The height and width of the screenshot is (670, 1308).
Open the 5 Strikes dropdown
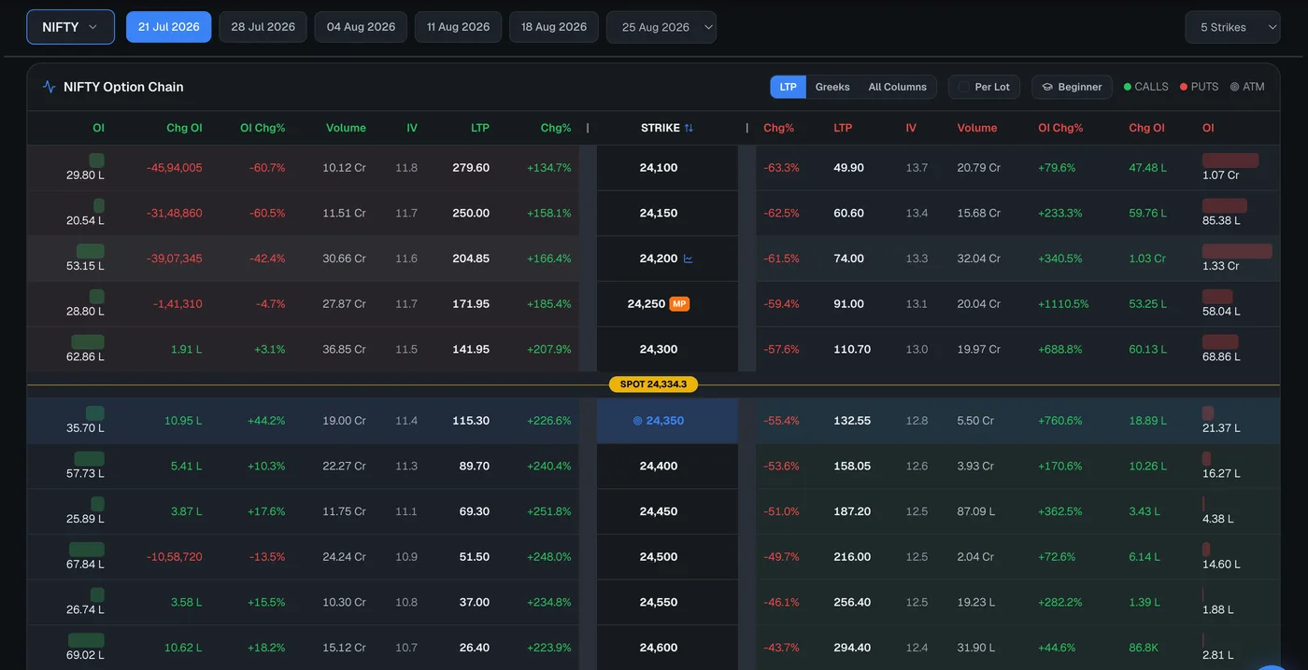coord(1231,27)
